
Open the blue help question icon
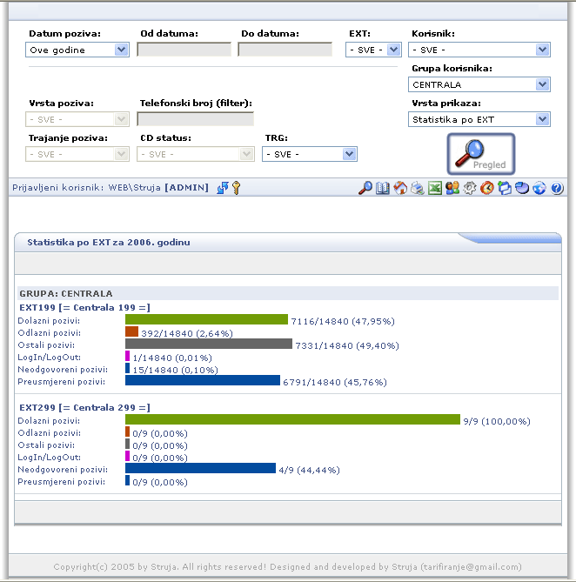(557, 188)
